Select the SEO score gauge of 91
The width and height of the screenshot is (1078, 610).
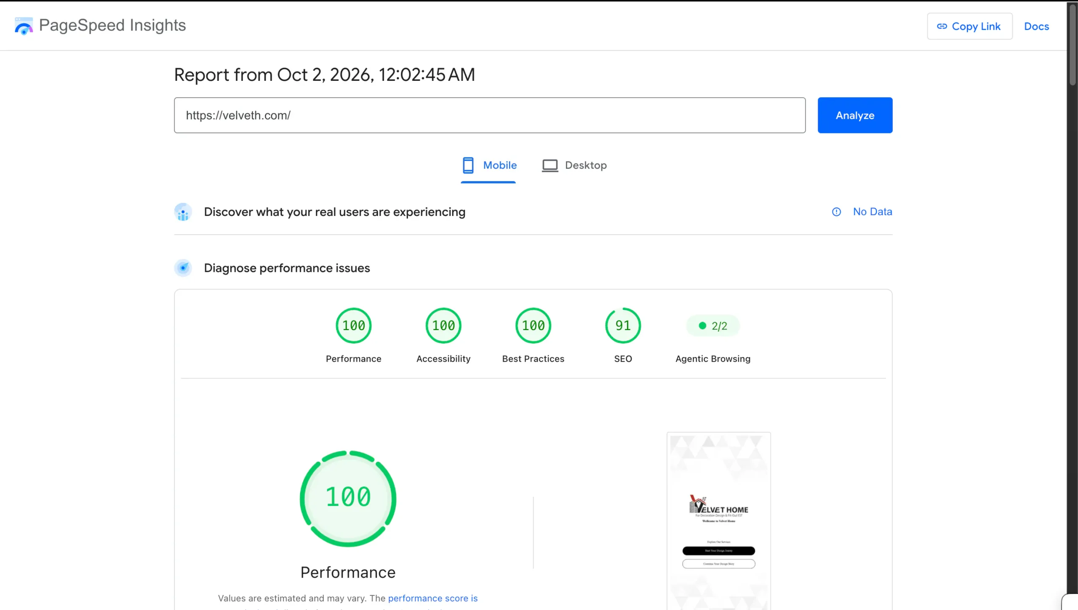(623, 325)
